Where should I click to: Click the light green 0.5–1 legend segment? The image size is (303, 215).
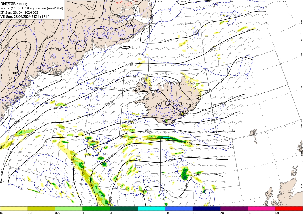click(x=69, y=208)
